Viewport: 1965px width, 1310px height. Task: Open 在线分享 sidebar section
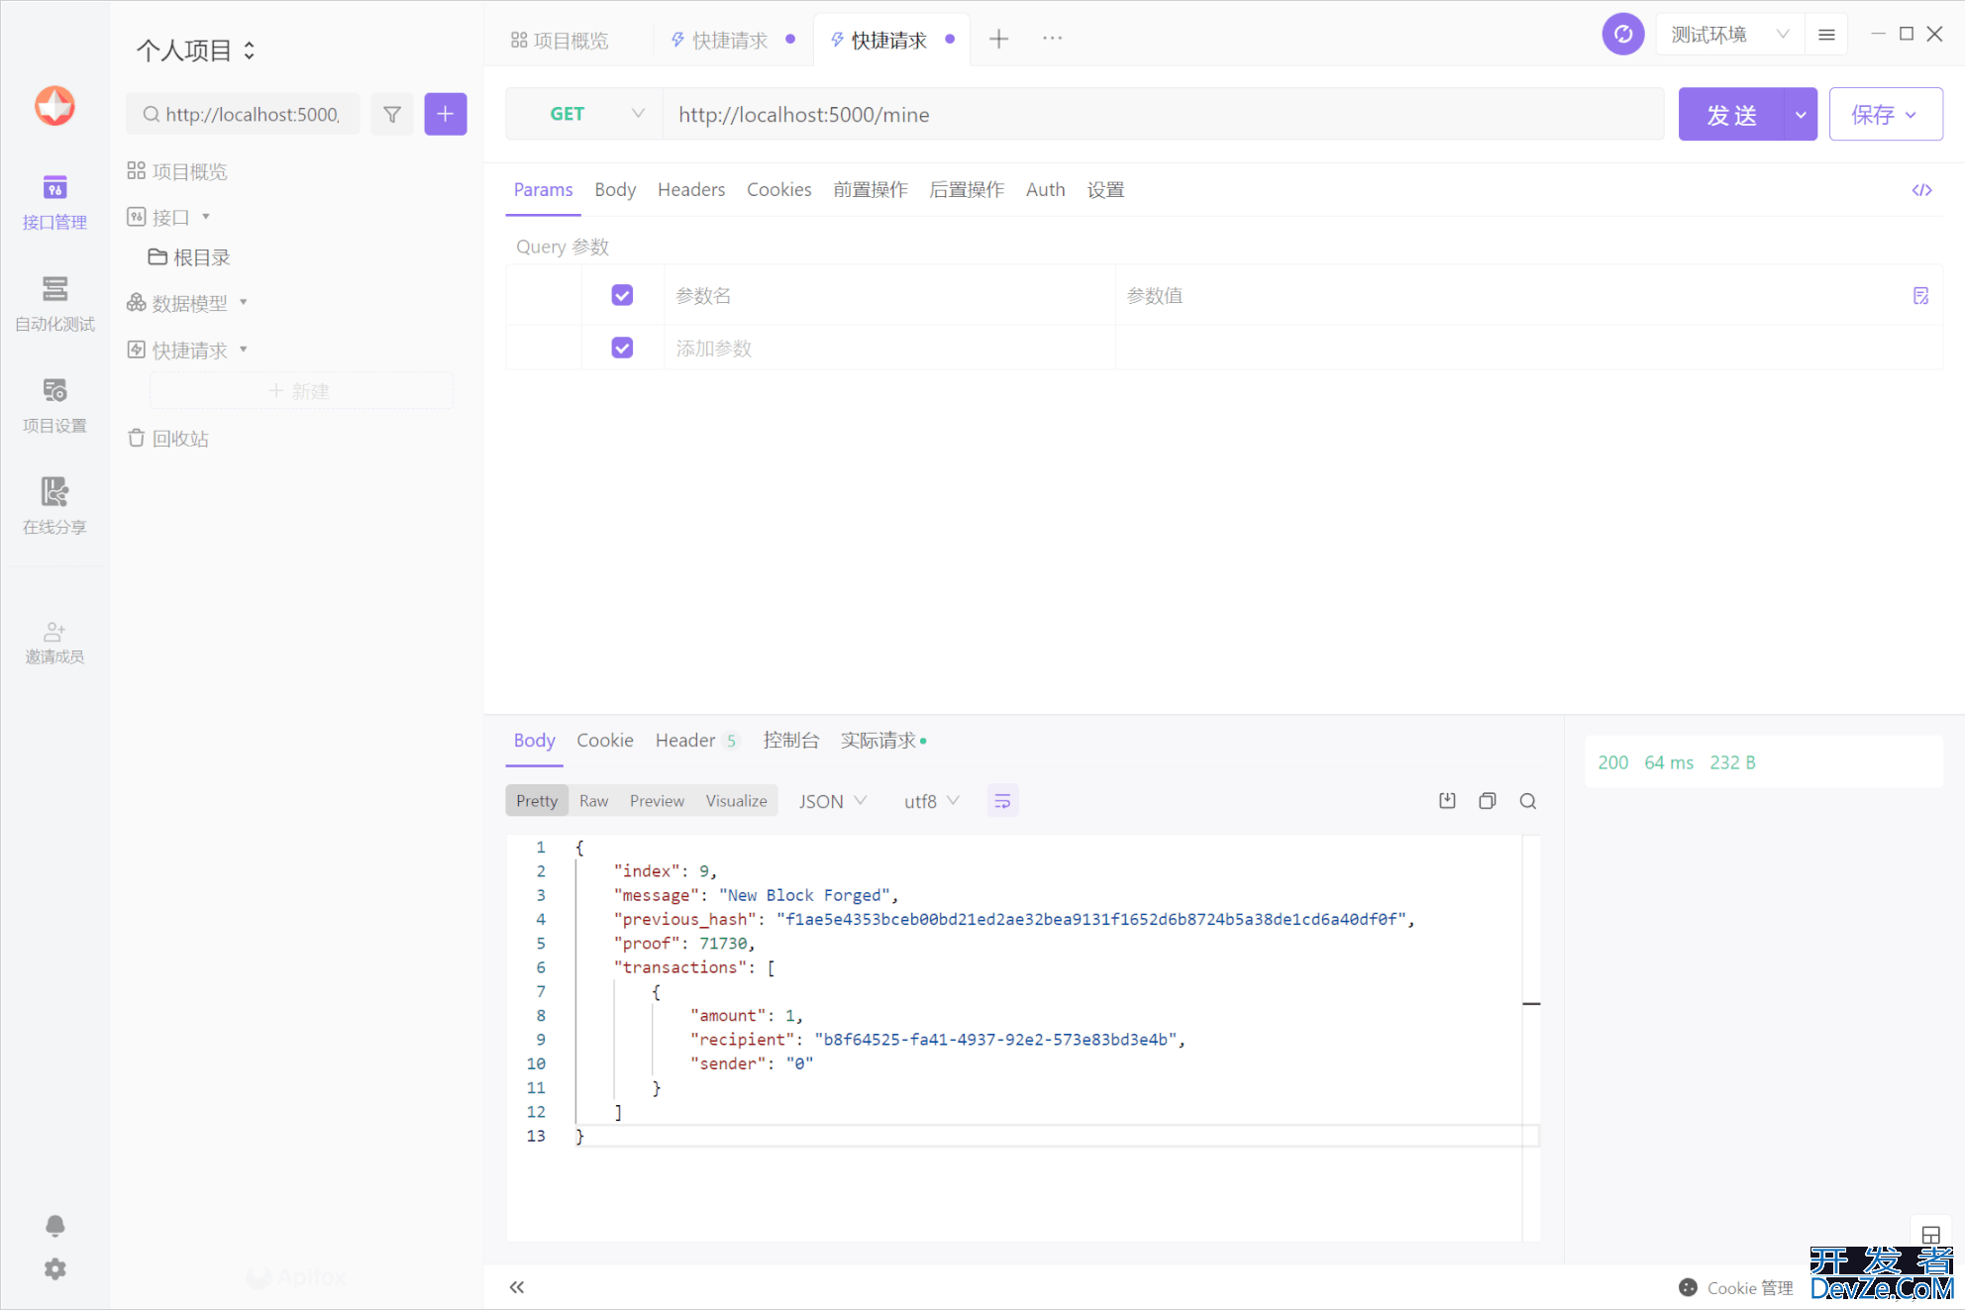click(54, 507)
